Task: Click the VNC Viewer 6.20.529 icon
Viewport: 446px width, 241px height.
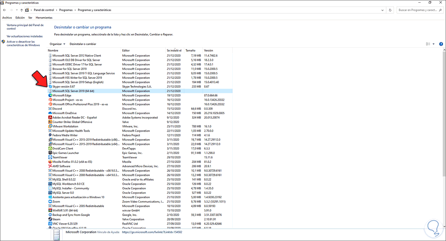Action: coord(50,224)
